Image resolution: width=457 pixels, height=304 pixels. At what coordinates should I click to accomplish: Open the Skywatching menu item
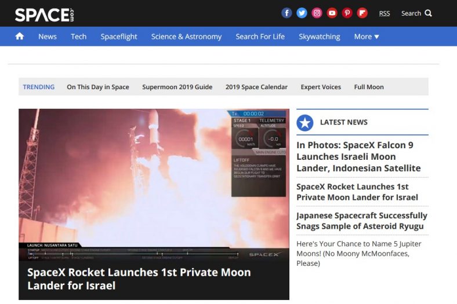[x=320, y=36]
